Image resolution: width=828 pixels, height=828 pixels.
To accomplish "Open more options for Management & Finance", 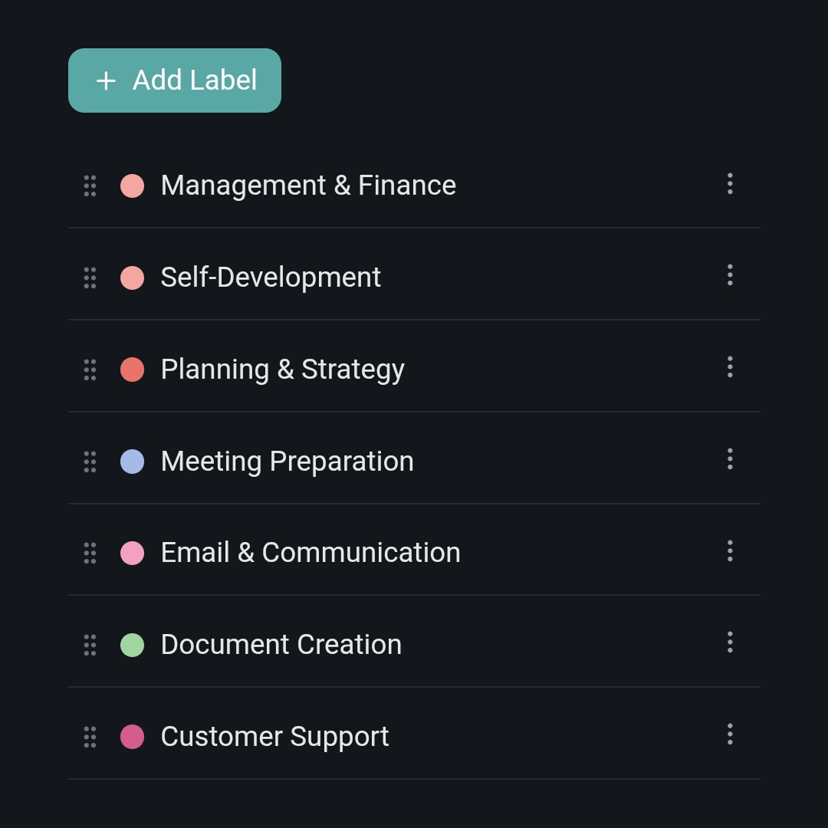I will 730,184.
